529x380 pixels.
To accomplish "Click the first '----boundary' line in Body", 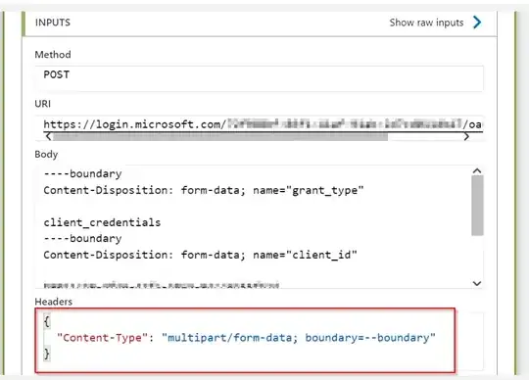I will pos(82,174).
